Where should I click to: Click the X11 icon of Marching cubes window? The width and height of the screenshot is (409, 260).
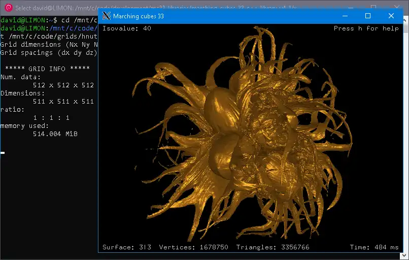click(x=106, y=16)
